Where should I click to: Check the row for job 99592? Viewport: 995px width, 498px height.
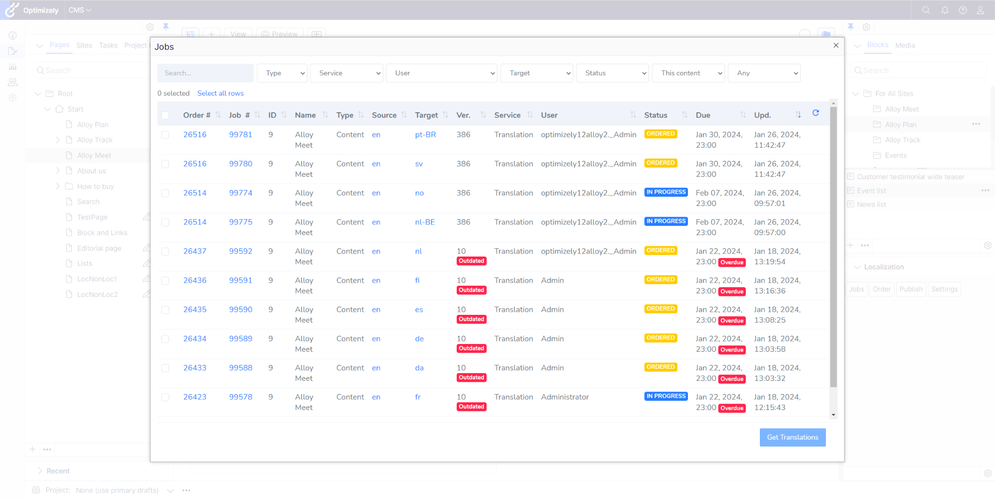[165, 252]
